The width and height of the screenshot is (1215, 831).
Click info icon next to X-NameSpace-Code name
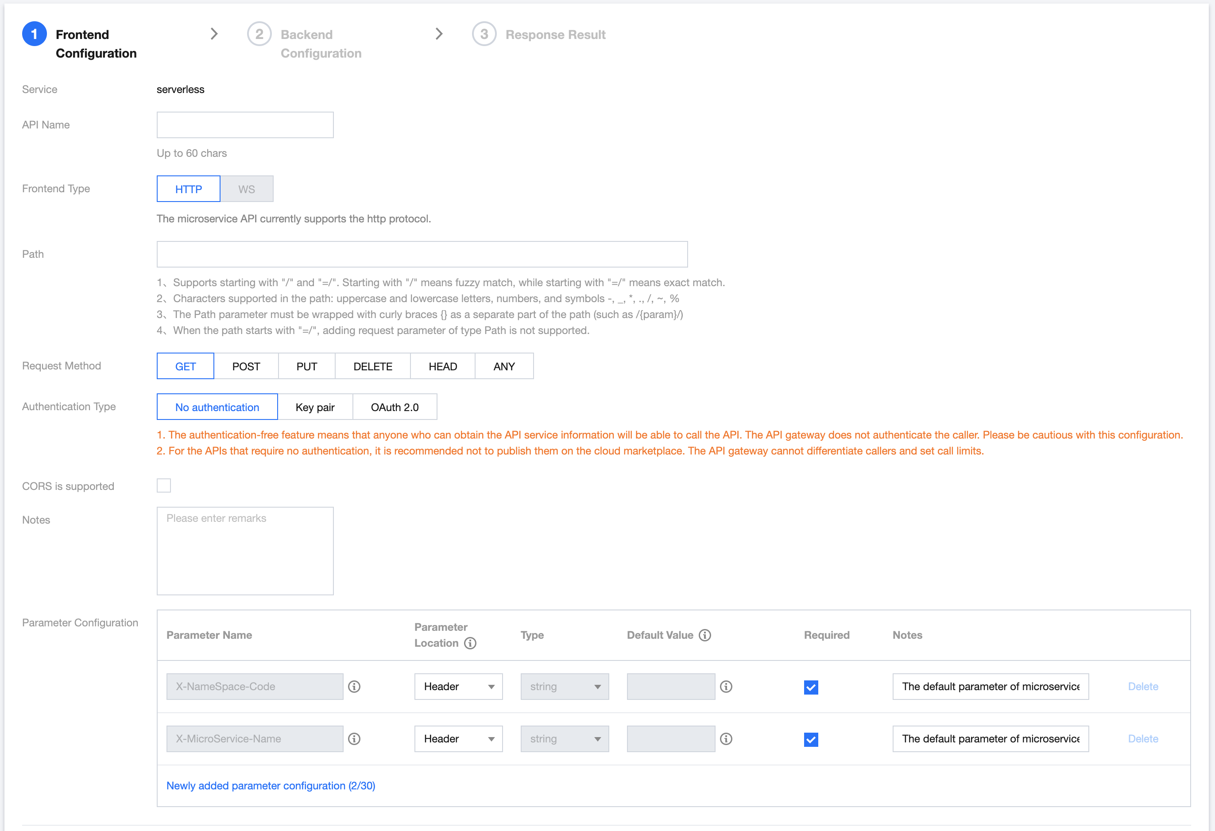(x=354, y=687)
